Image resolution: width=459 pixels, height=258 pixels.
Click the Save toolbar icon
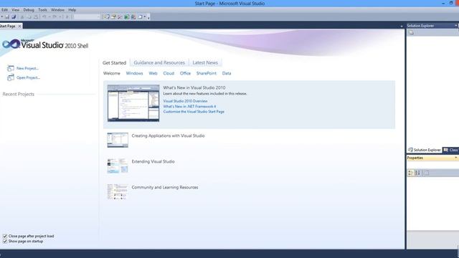[7, 17]
